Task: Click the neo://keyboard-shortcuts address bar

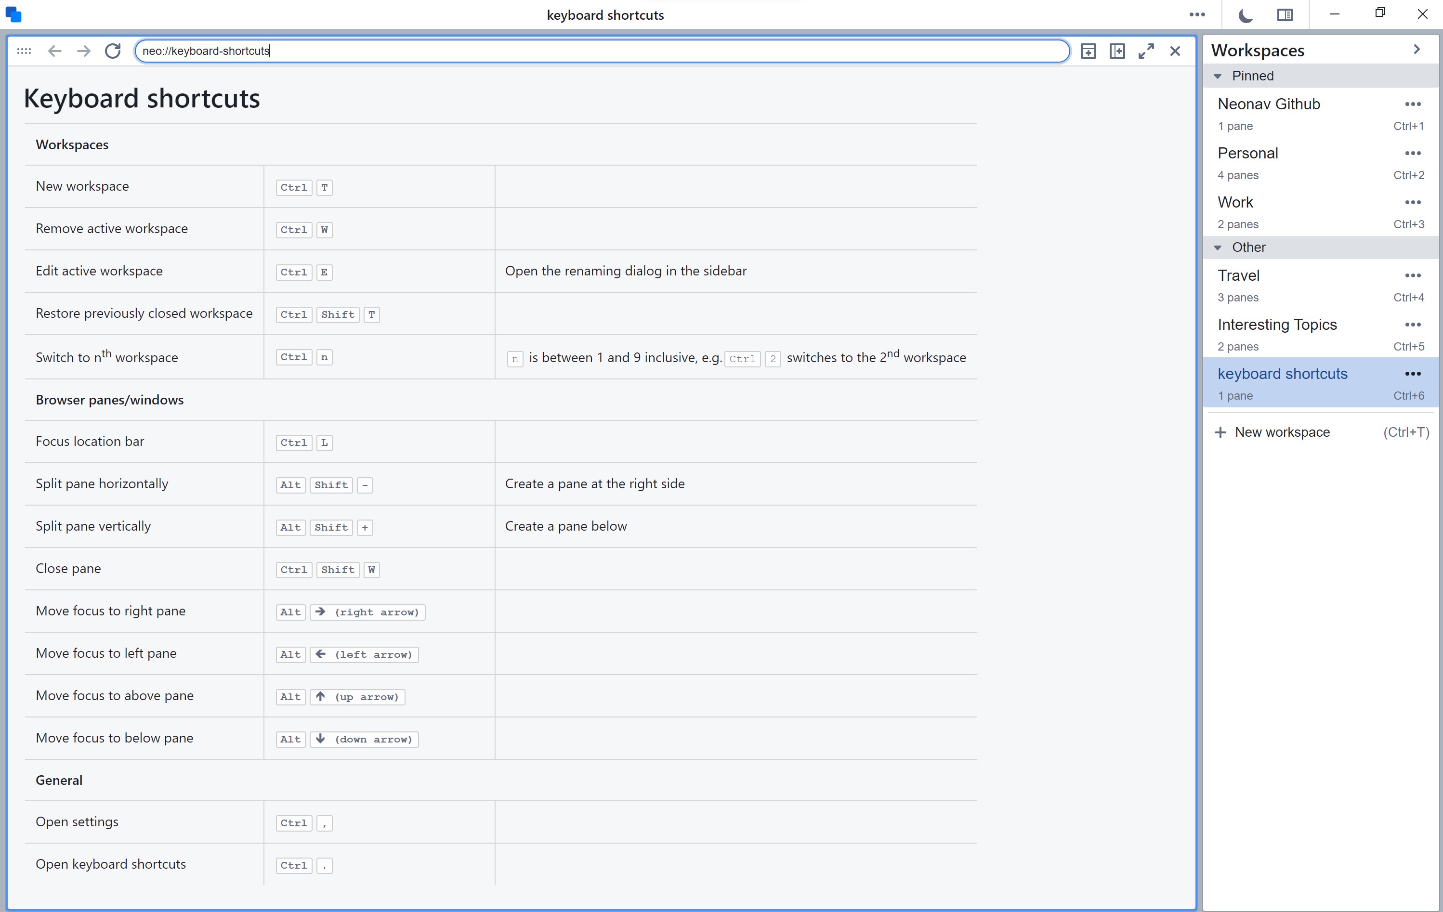Action: (x=599, y=51)
